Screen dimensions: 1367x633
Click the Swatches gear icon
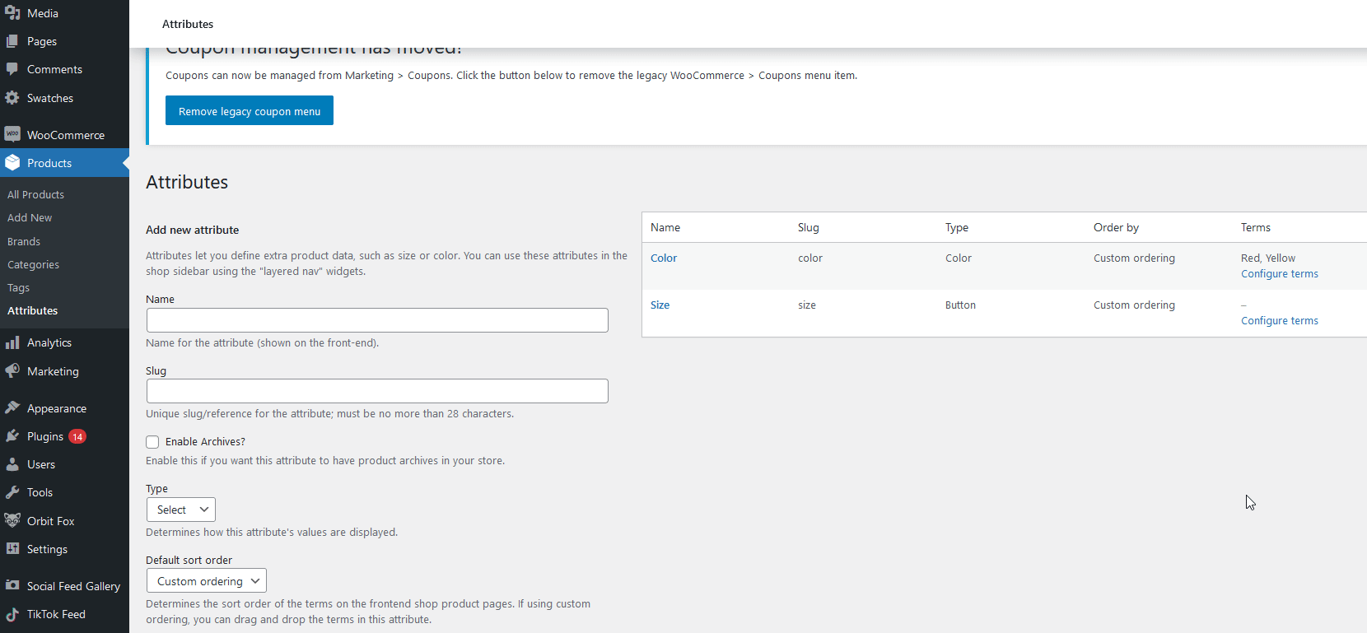[12, 98]
